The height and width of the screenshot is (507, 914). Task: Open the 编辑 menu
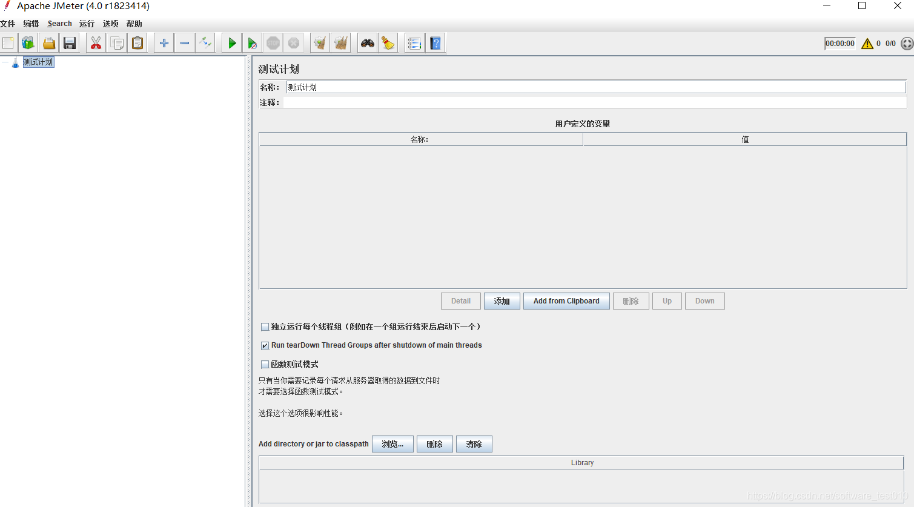31,24
